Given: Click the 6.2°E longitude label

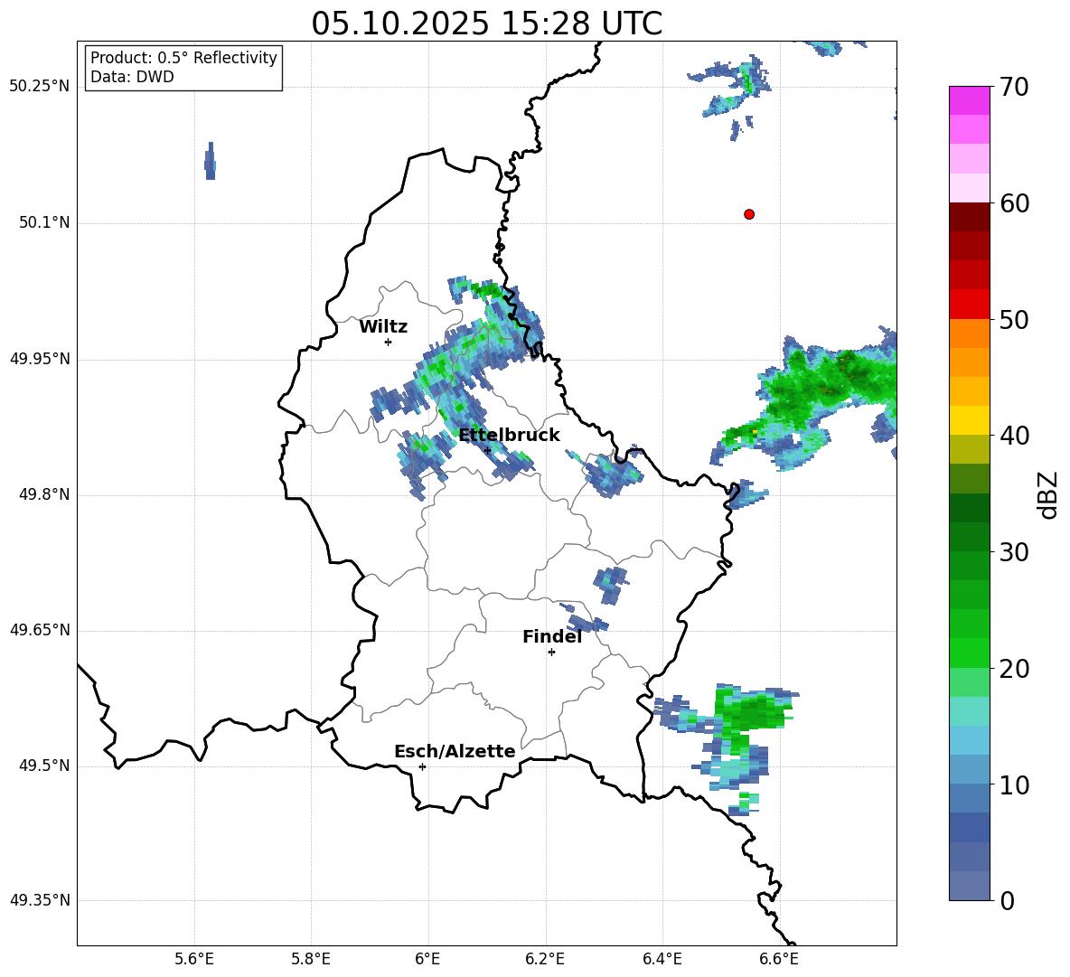Looking at the screenshot, I should [x=545, y=959].
